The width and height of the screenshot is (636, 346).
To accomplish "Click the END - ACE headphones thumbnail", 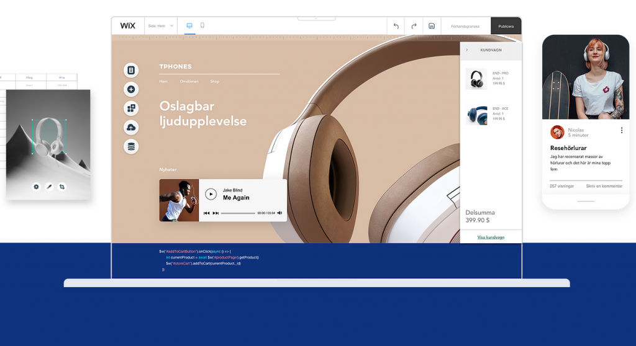I will pos(476,114).
